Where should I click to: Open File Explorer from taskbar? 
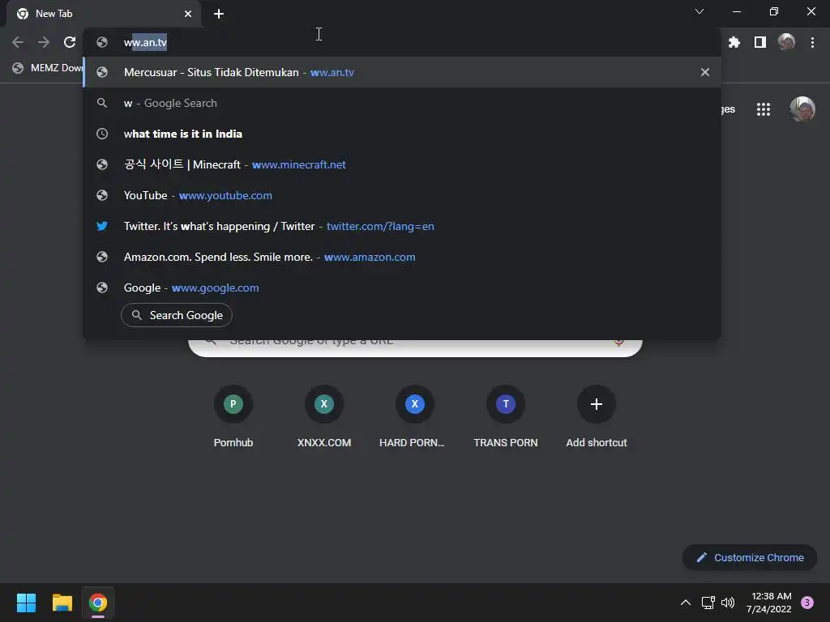pos(62,603)
